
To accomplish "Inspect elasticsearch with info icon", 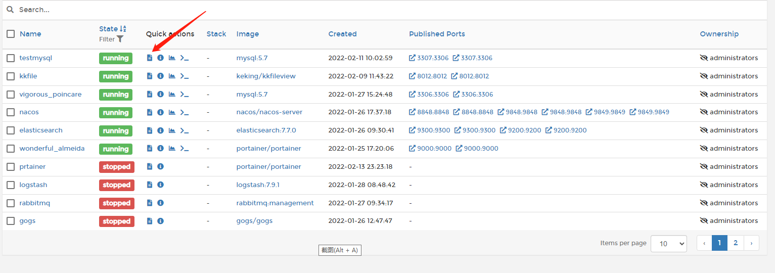I will [160, 130].
